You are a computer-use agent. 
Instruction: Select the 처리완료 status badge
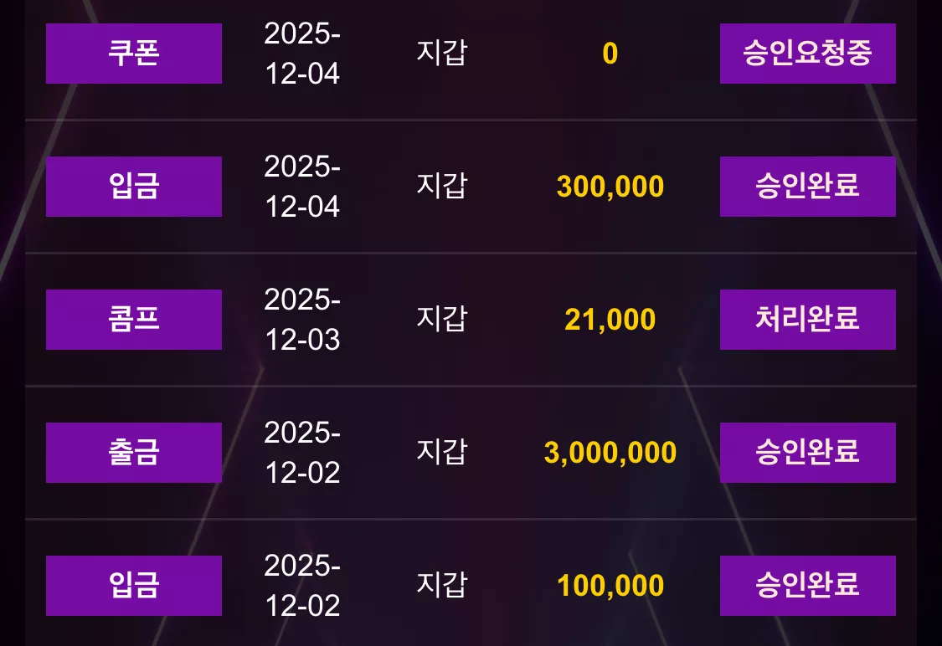[807, 320]
